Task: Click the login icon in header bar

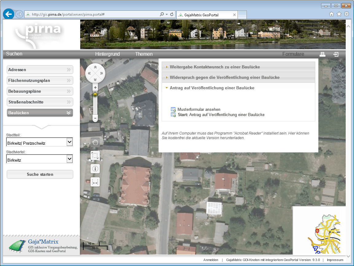Action: coord(336,54)
